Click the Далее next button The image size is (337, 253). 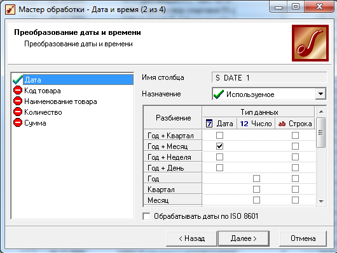(244, 238)
